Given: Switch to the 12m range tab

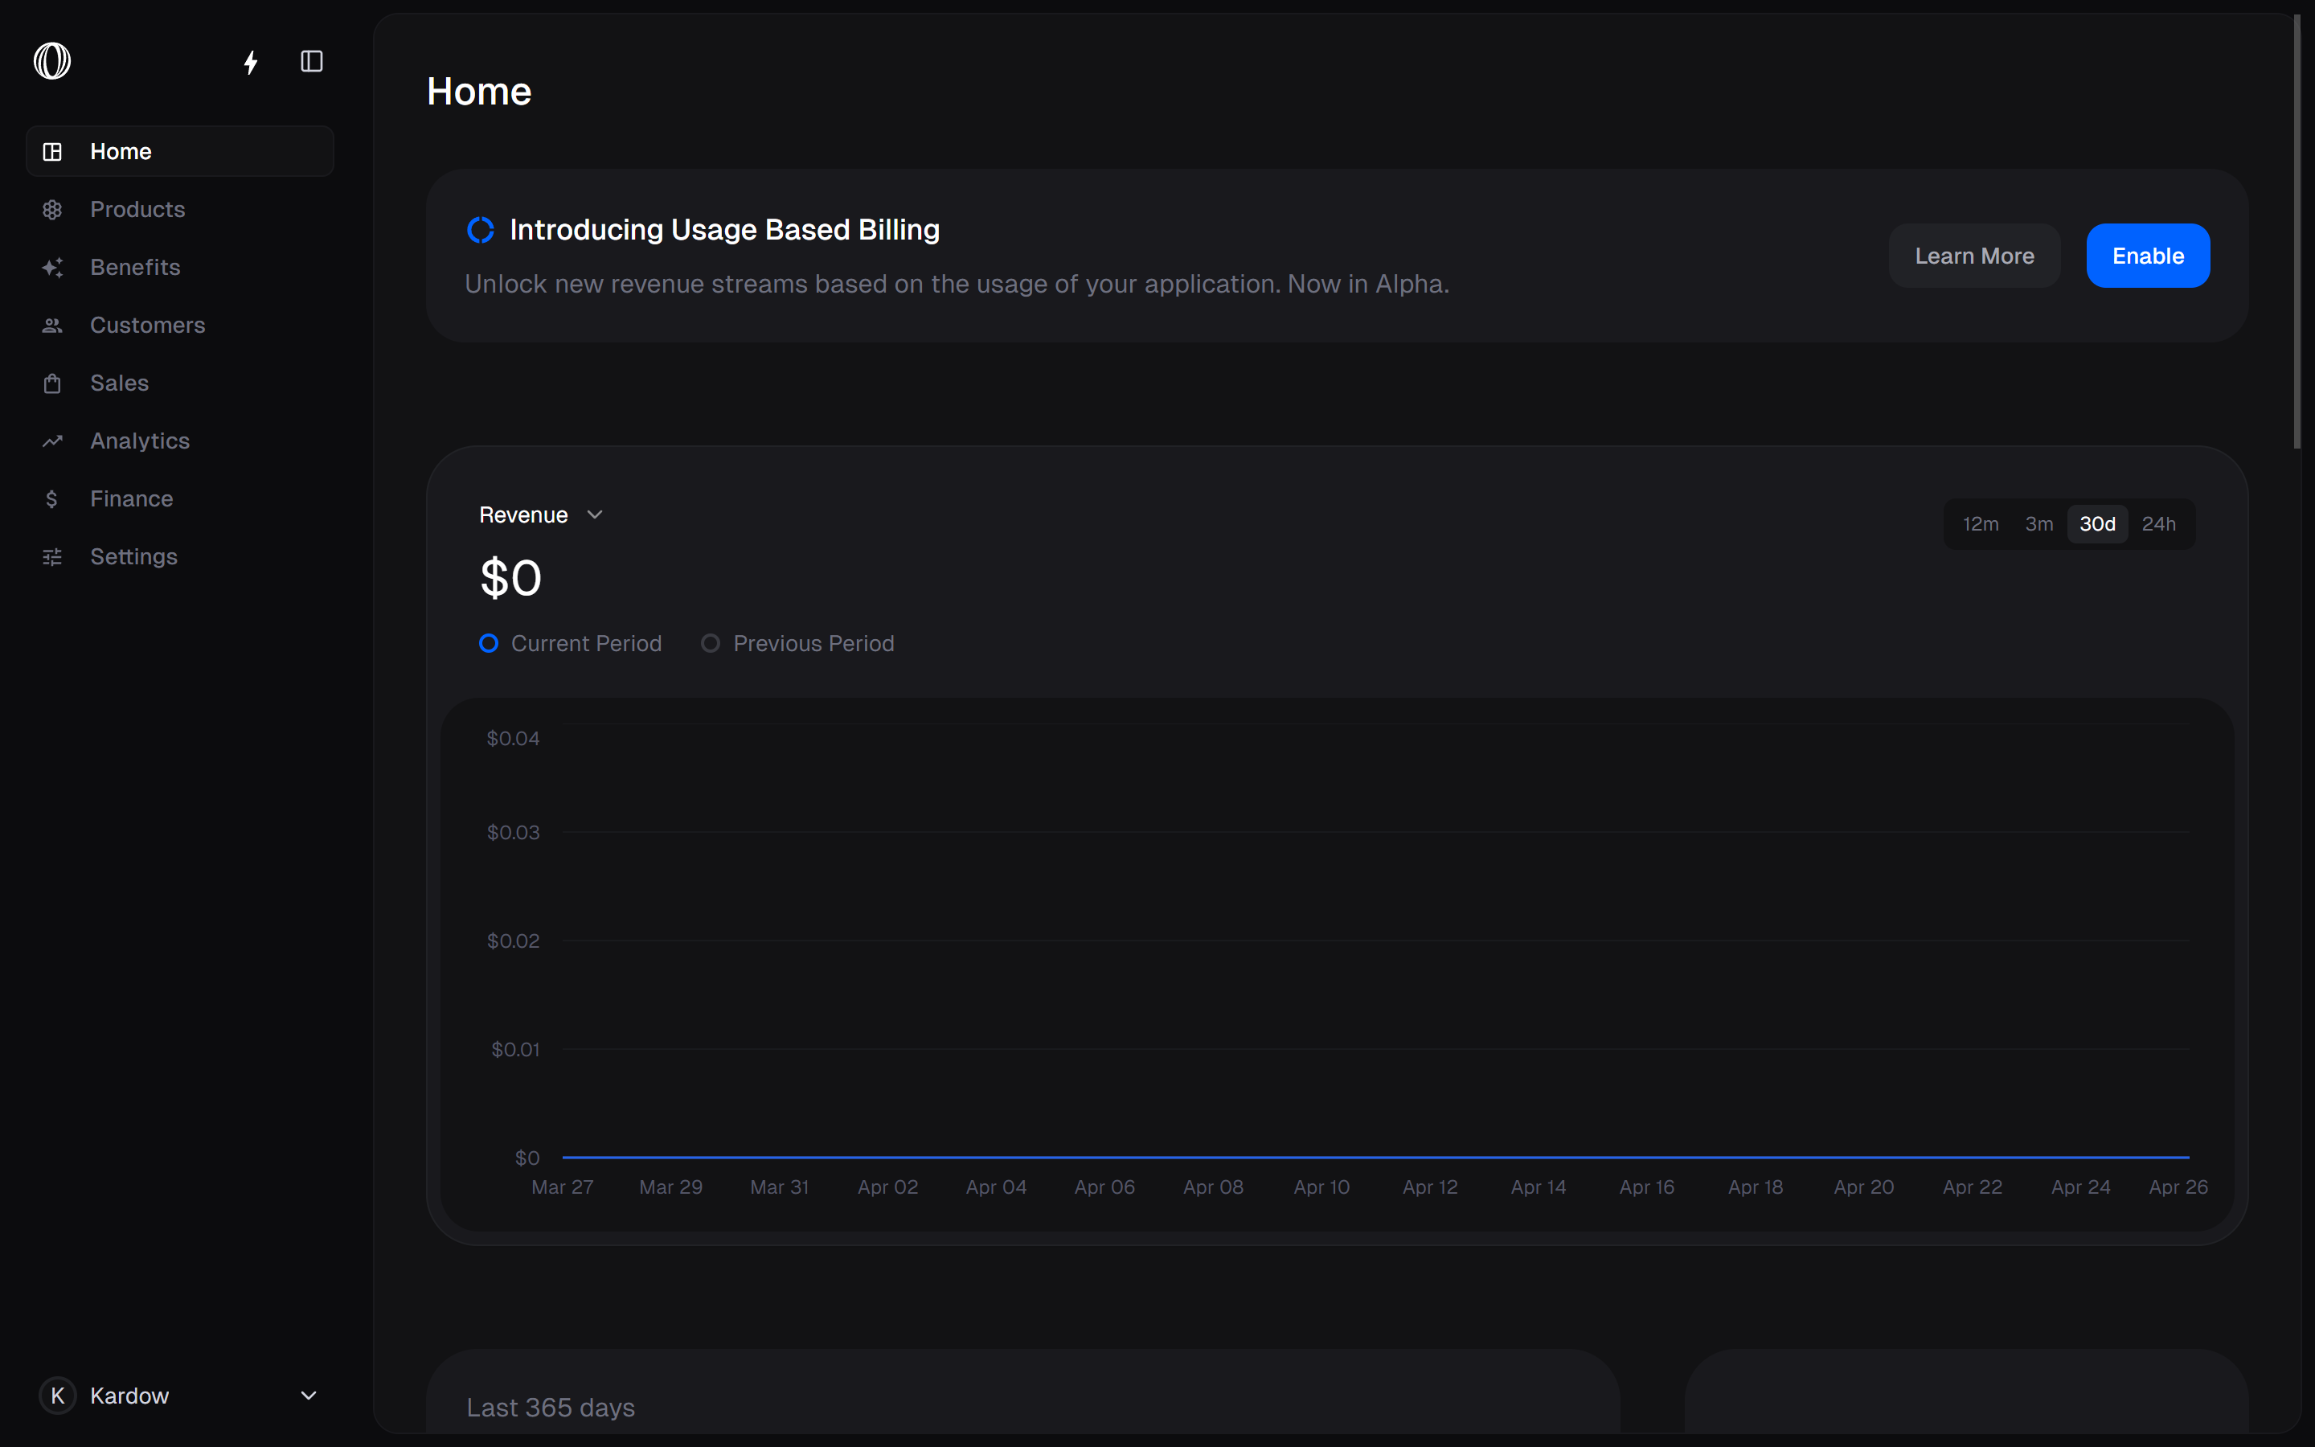Looking at the screenshot, I should [1980, 524].
